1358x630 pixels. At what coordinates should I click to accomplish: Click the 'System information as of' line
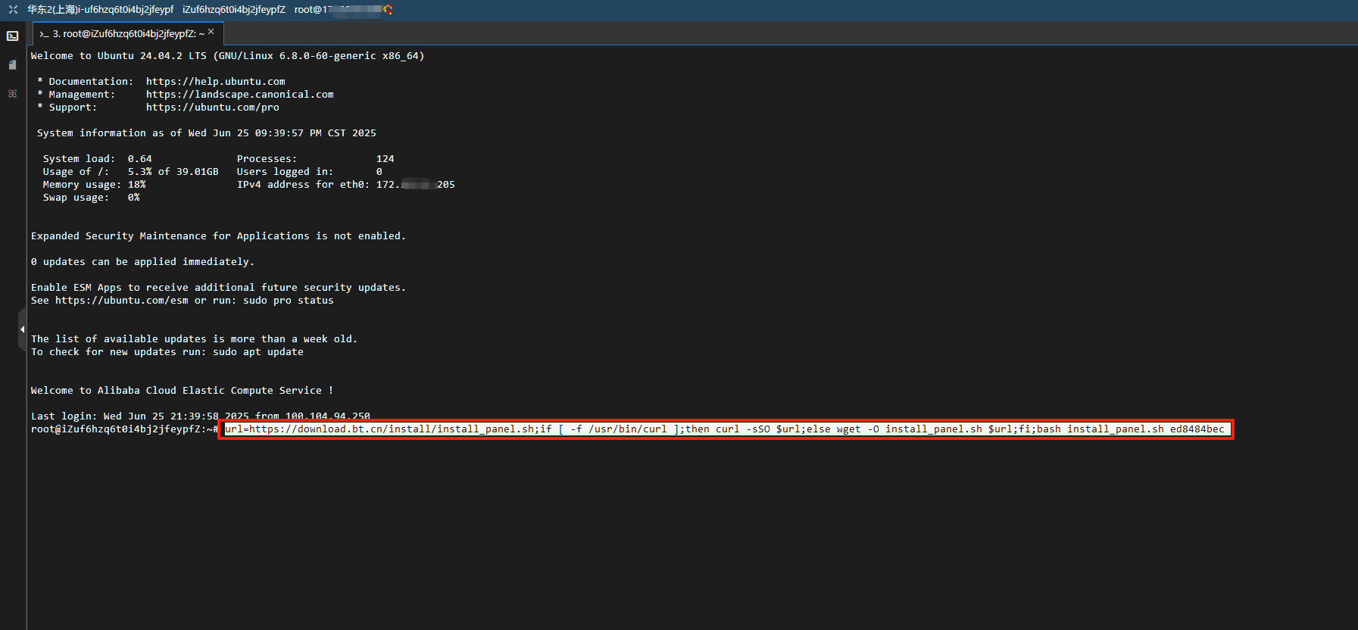(x=207, y=133)
